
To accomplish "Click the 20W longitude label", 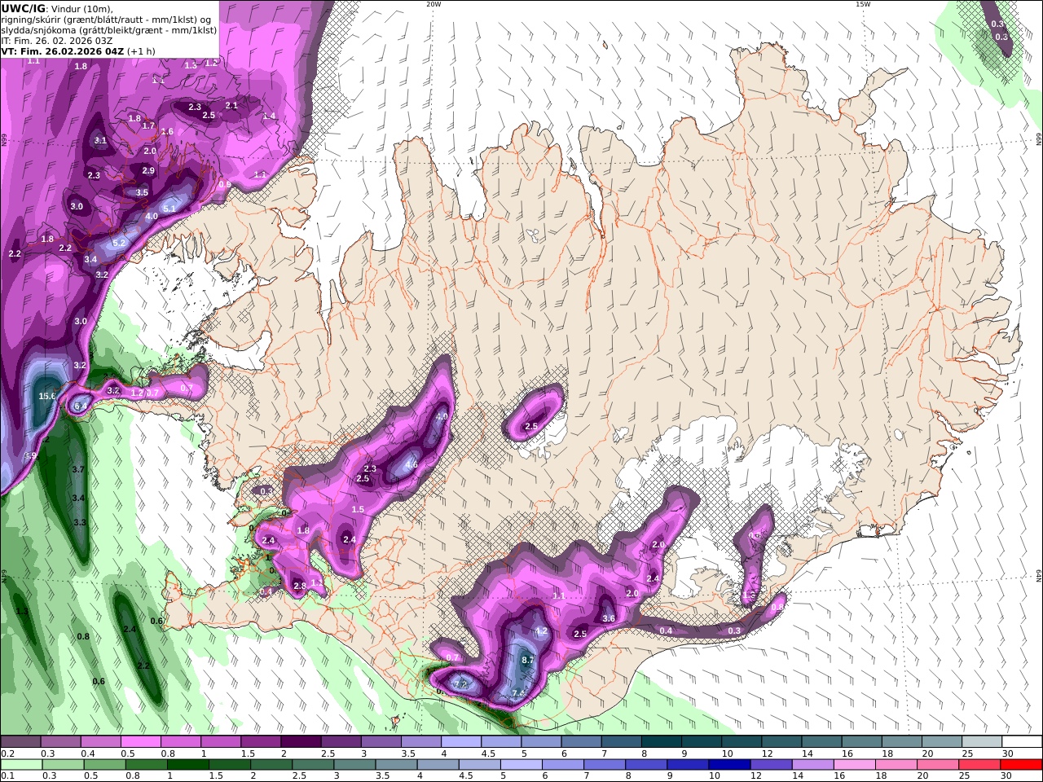I will [x=433, y=4].
